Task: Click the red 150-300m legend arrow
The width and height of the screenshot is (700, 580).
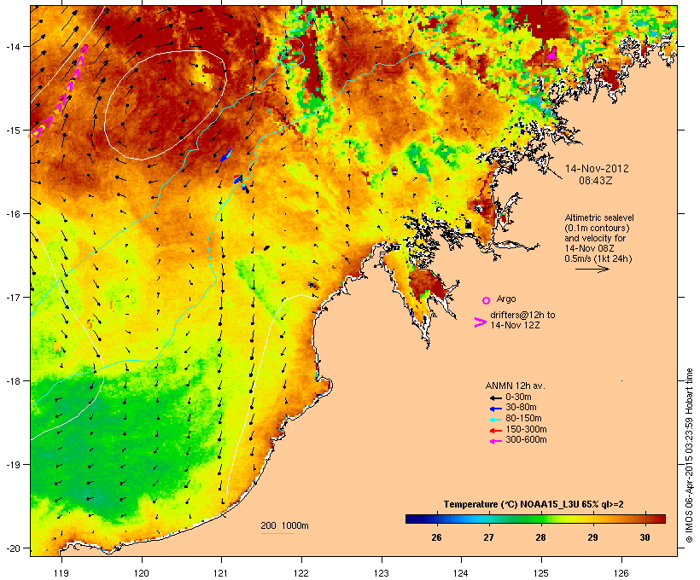Action: [495, 431]
